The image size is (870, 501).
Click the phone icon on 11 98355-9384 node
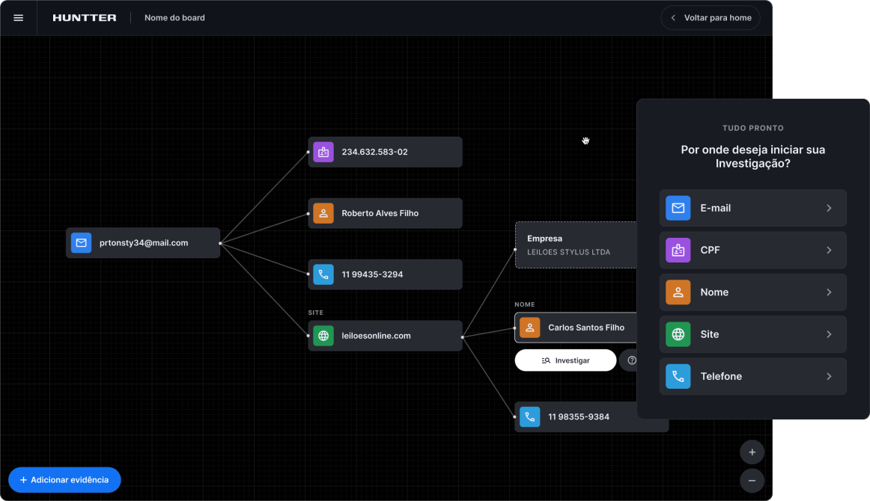click(x=529, y=417)
